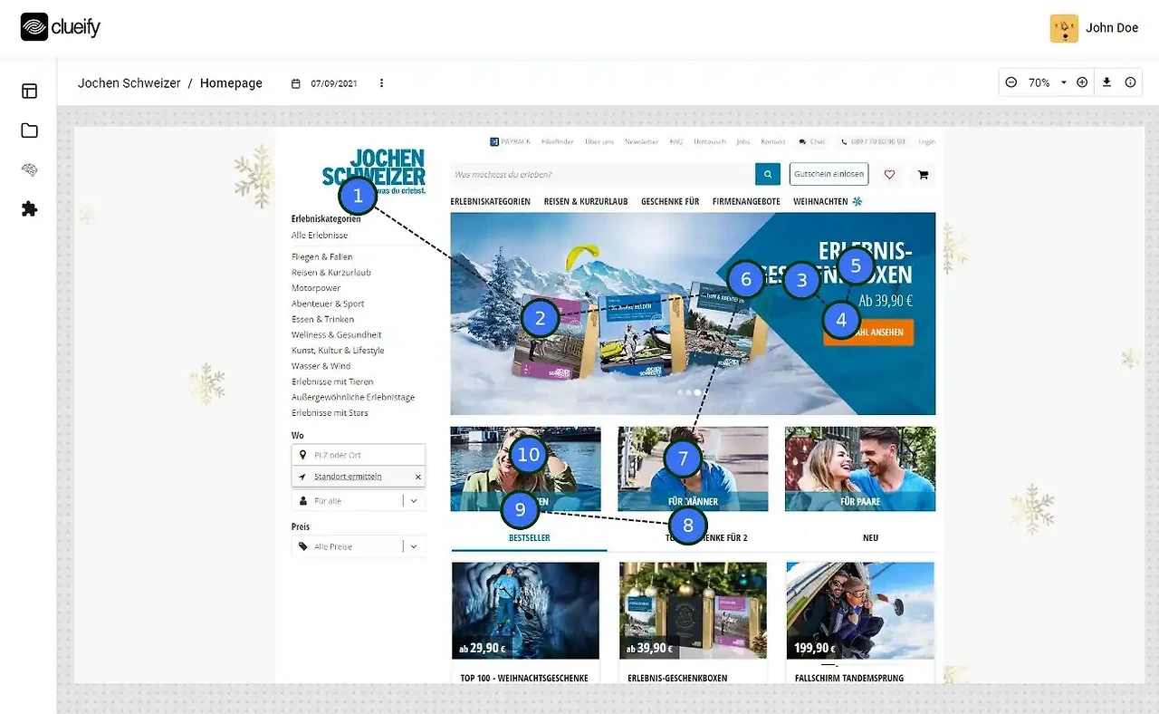Switch to the NEU tab

click(x=870, y=537)
